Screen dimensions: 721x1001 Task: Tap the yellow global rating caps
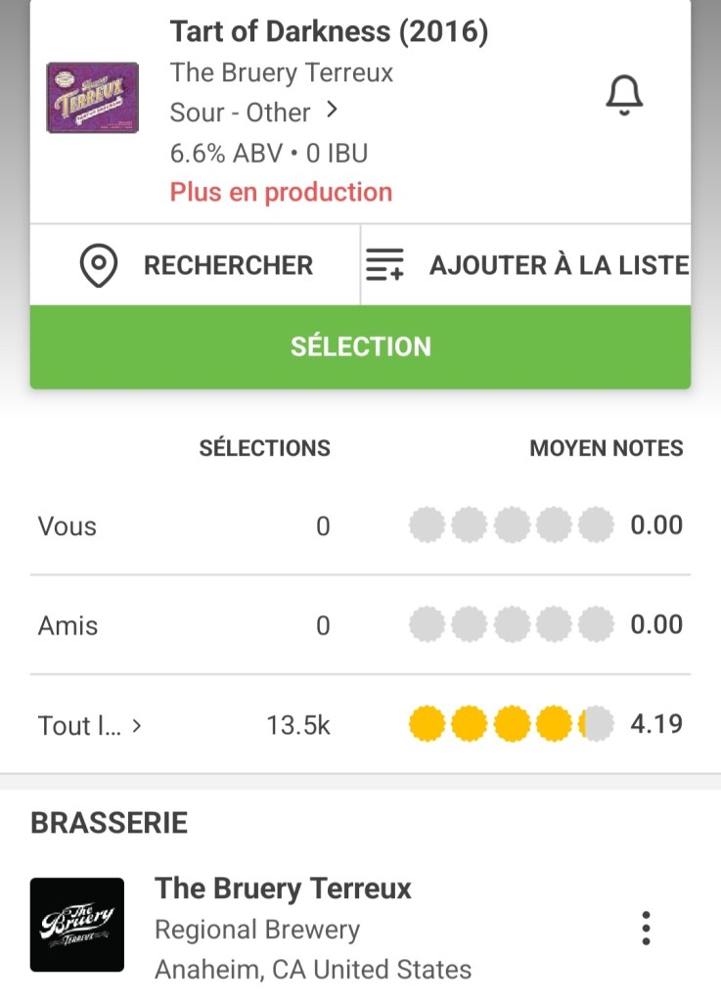511,725
